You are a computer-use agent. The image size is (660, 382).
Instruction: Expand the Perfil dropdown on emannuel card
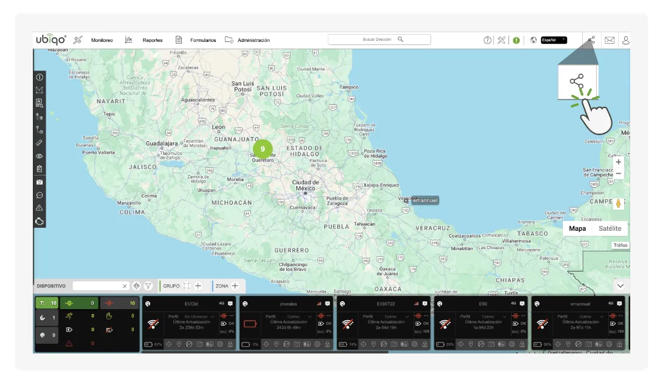tap(601, 316)
